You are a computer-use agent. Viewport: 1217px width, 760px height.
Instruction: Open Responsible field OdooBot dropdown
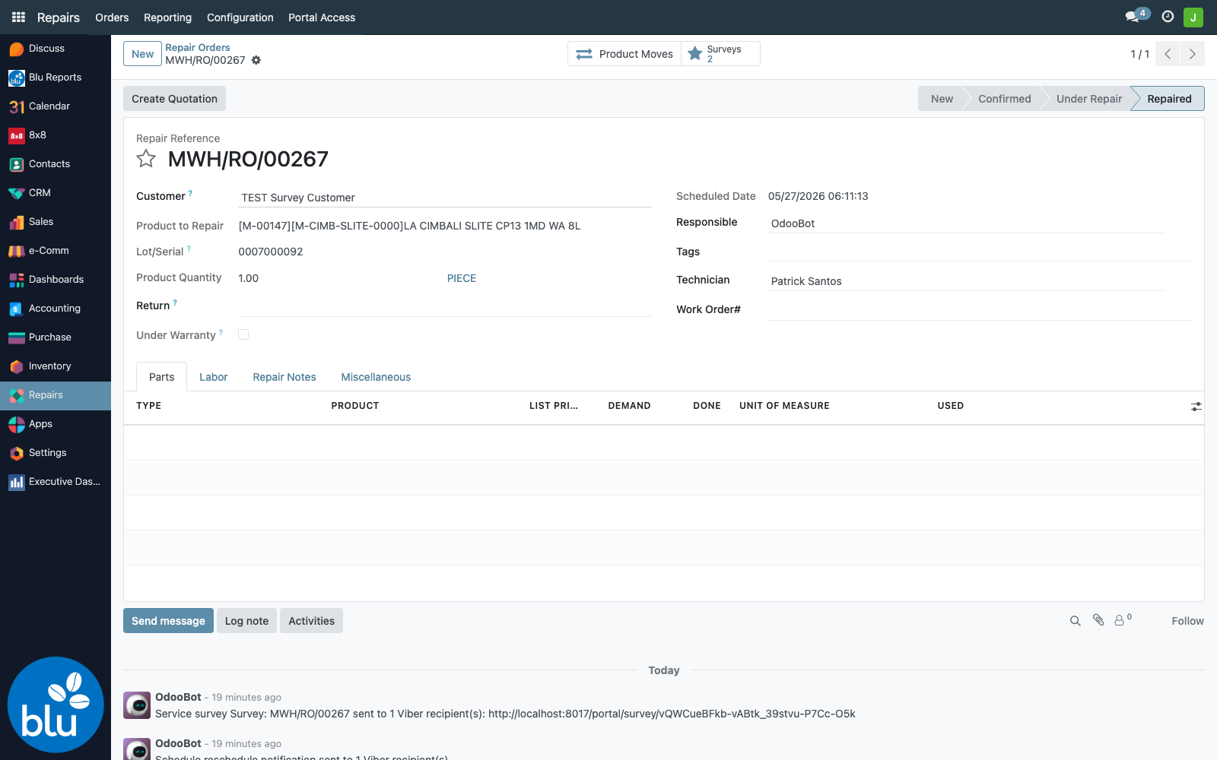point(966,223)
